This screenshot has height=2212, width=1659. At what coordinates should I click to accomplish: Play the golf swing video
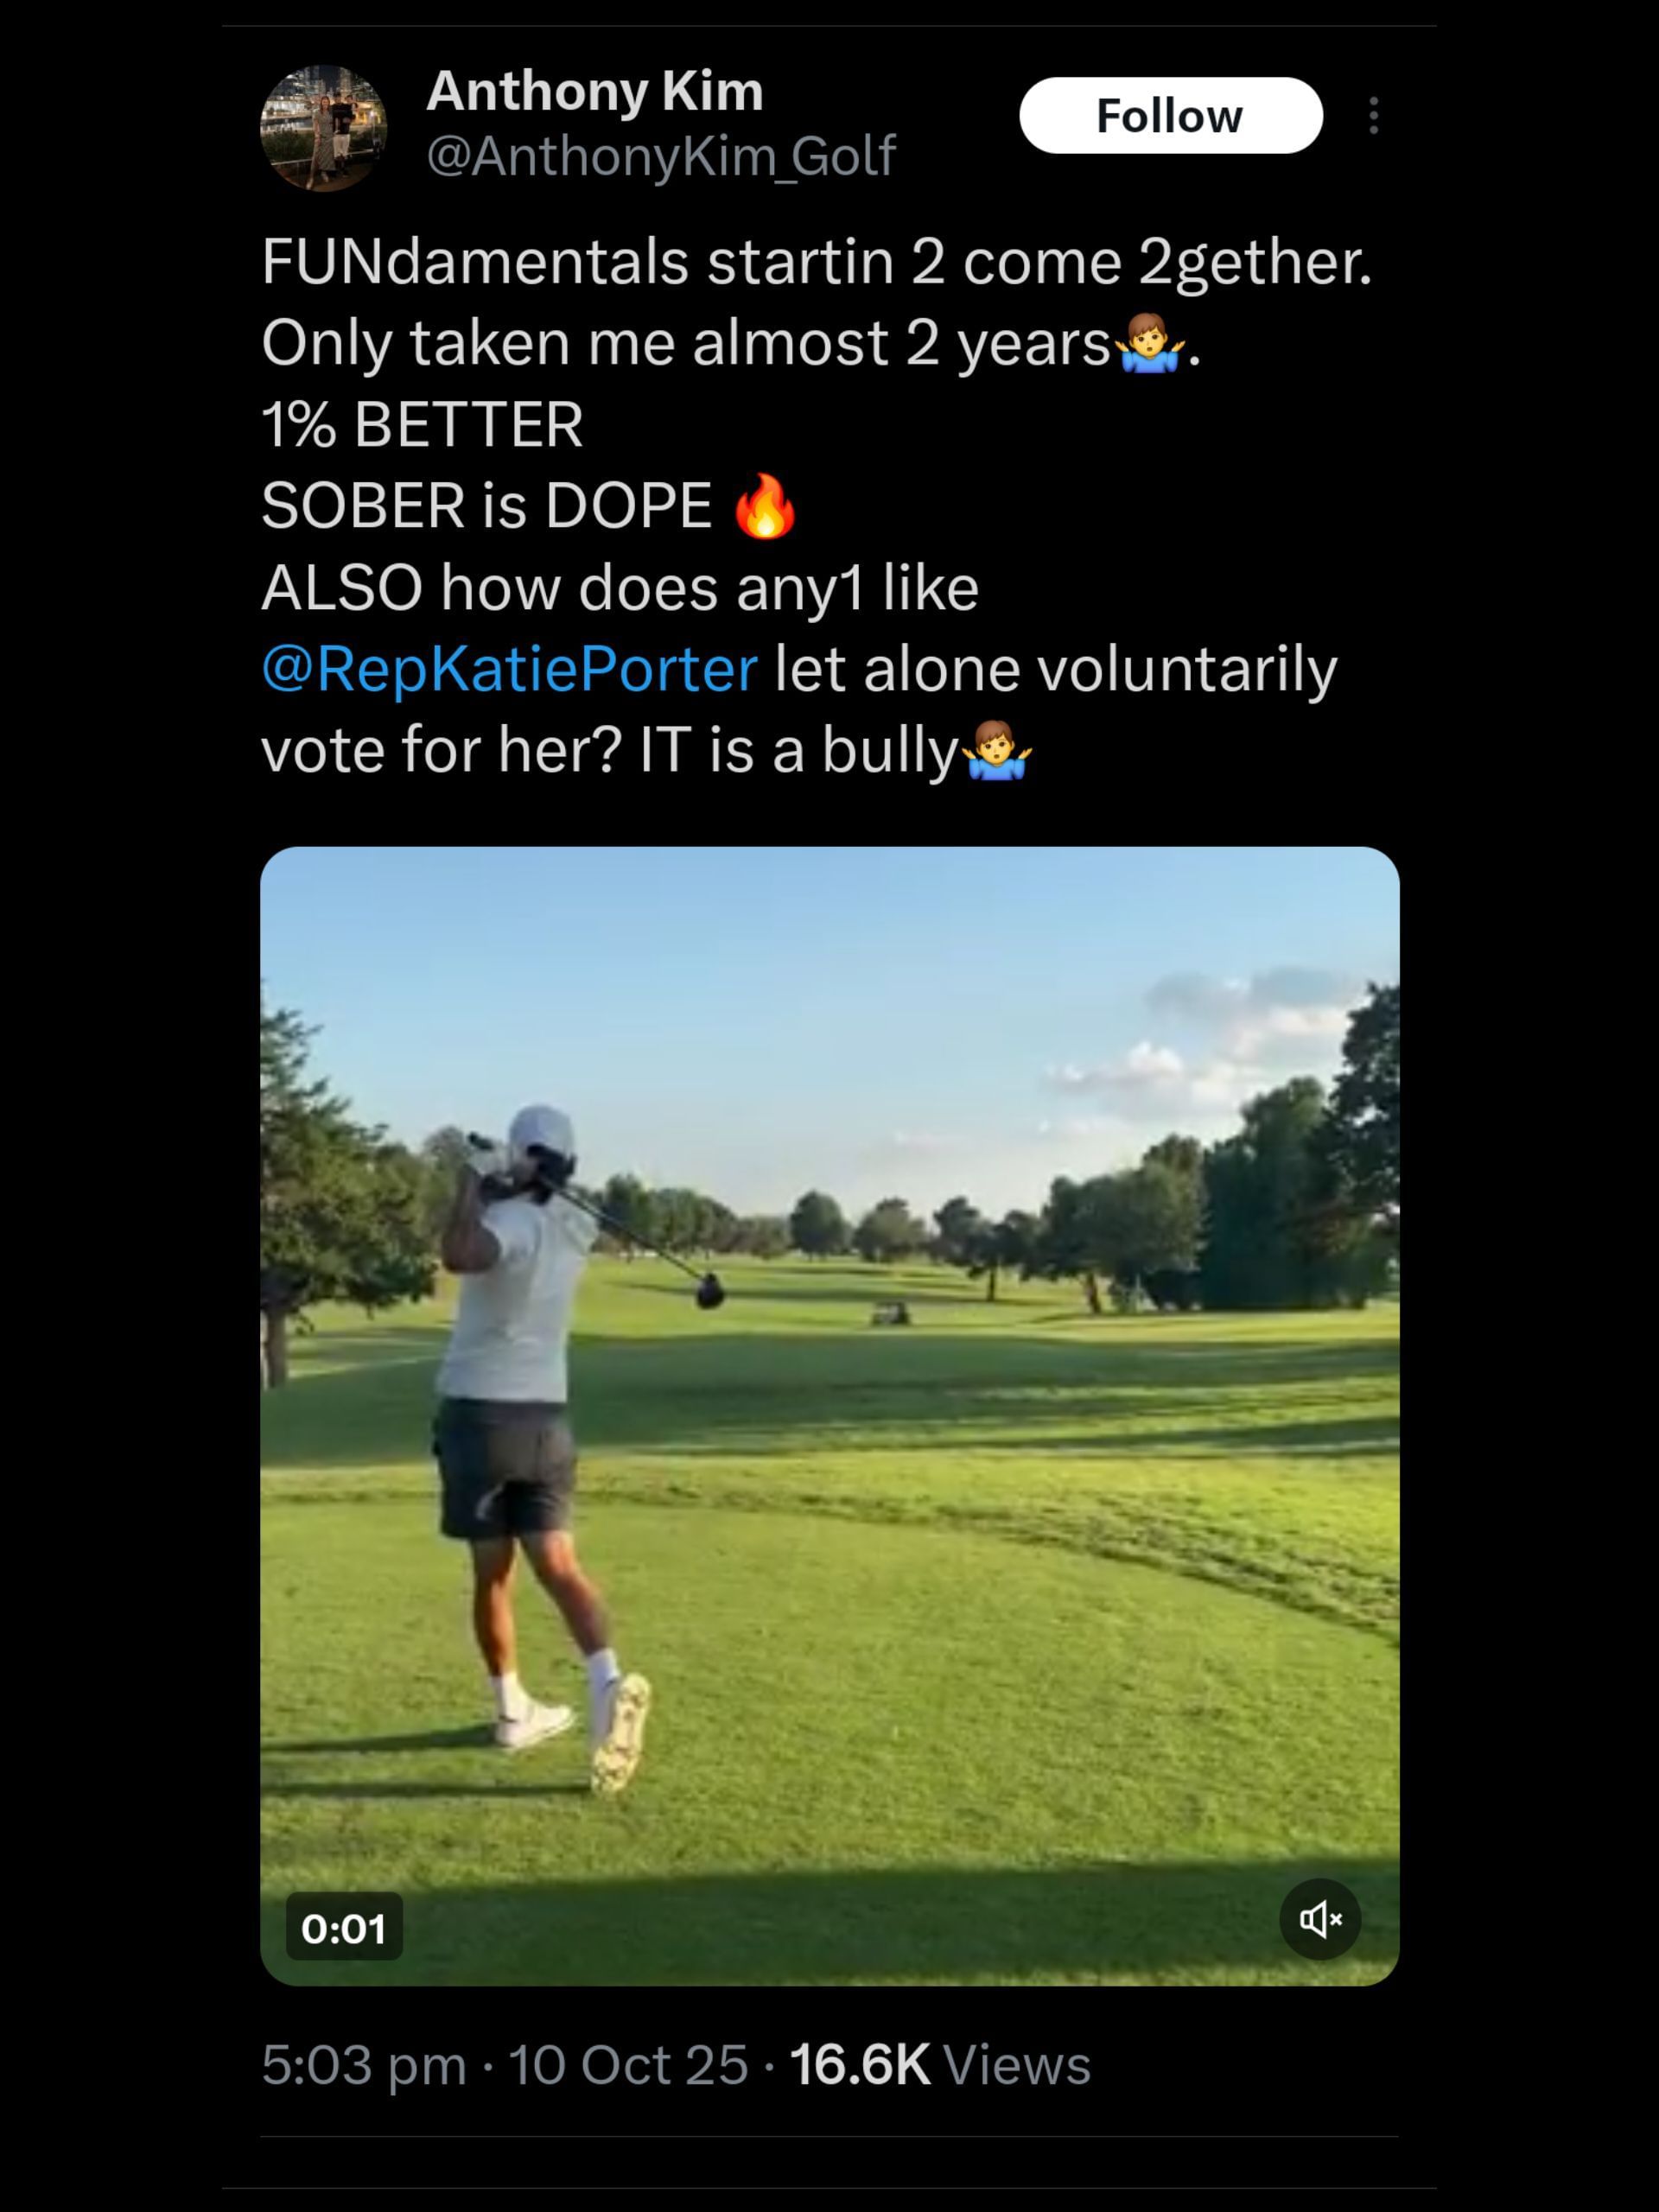click(x=829, y=1416)
